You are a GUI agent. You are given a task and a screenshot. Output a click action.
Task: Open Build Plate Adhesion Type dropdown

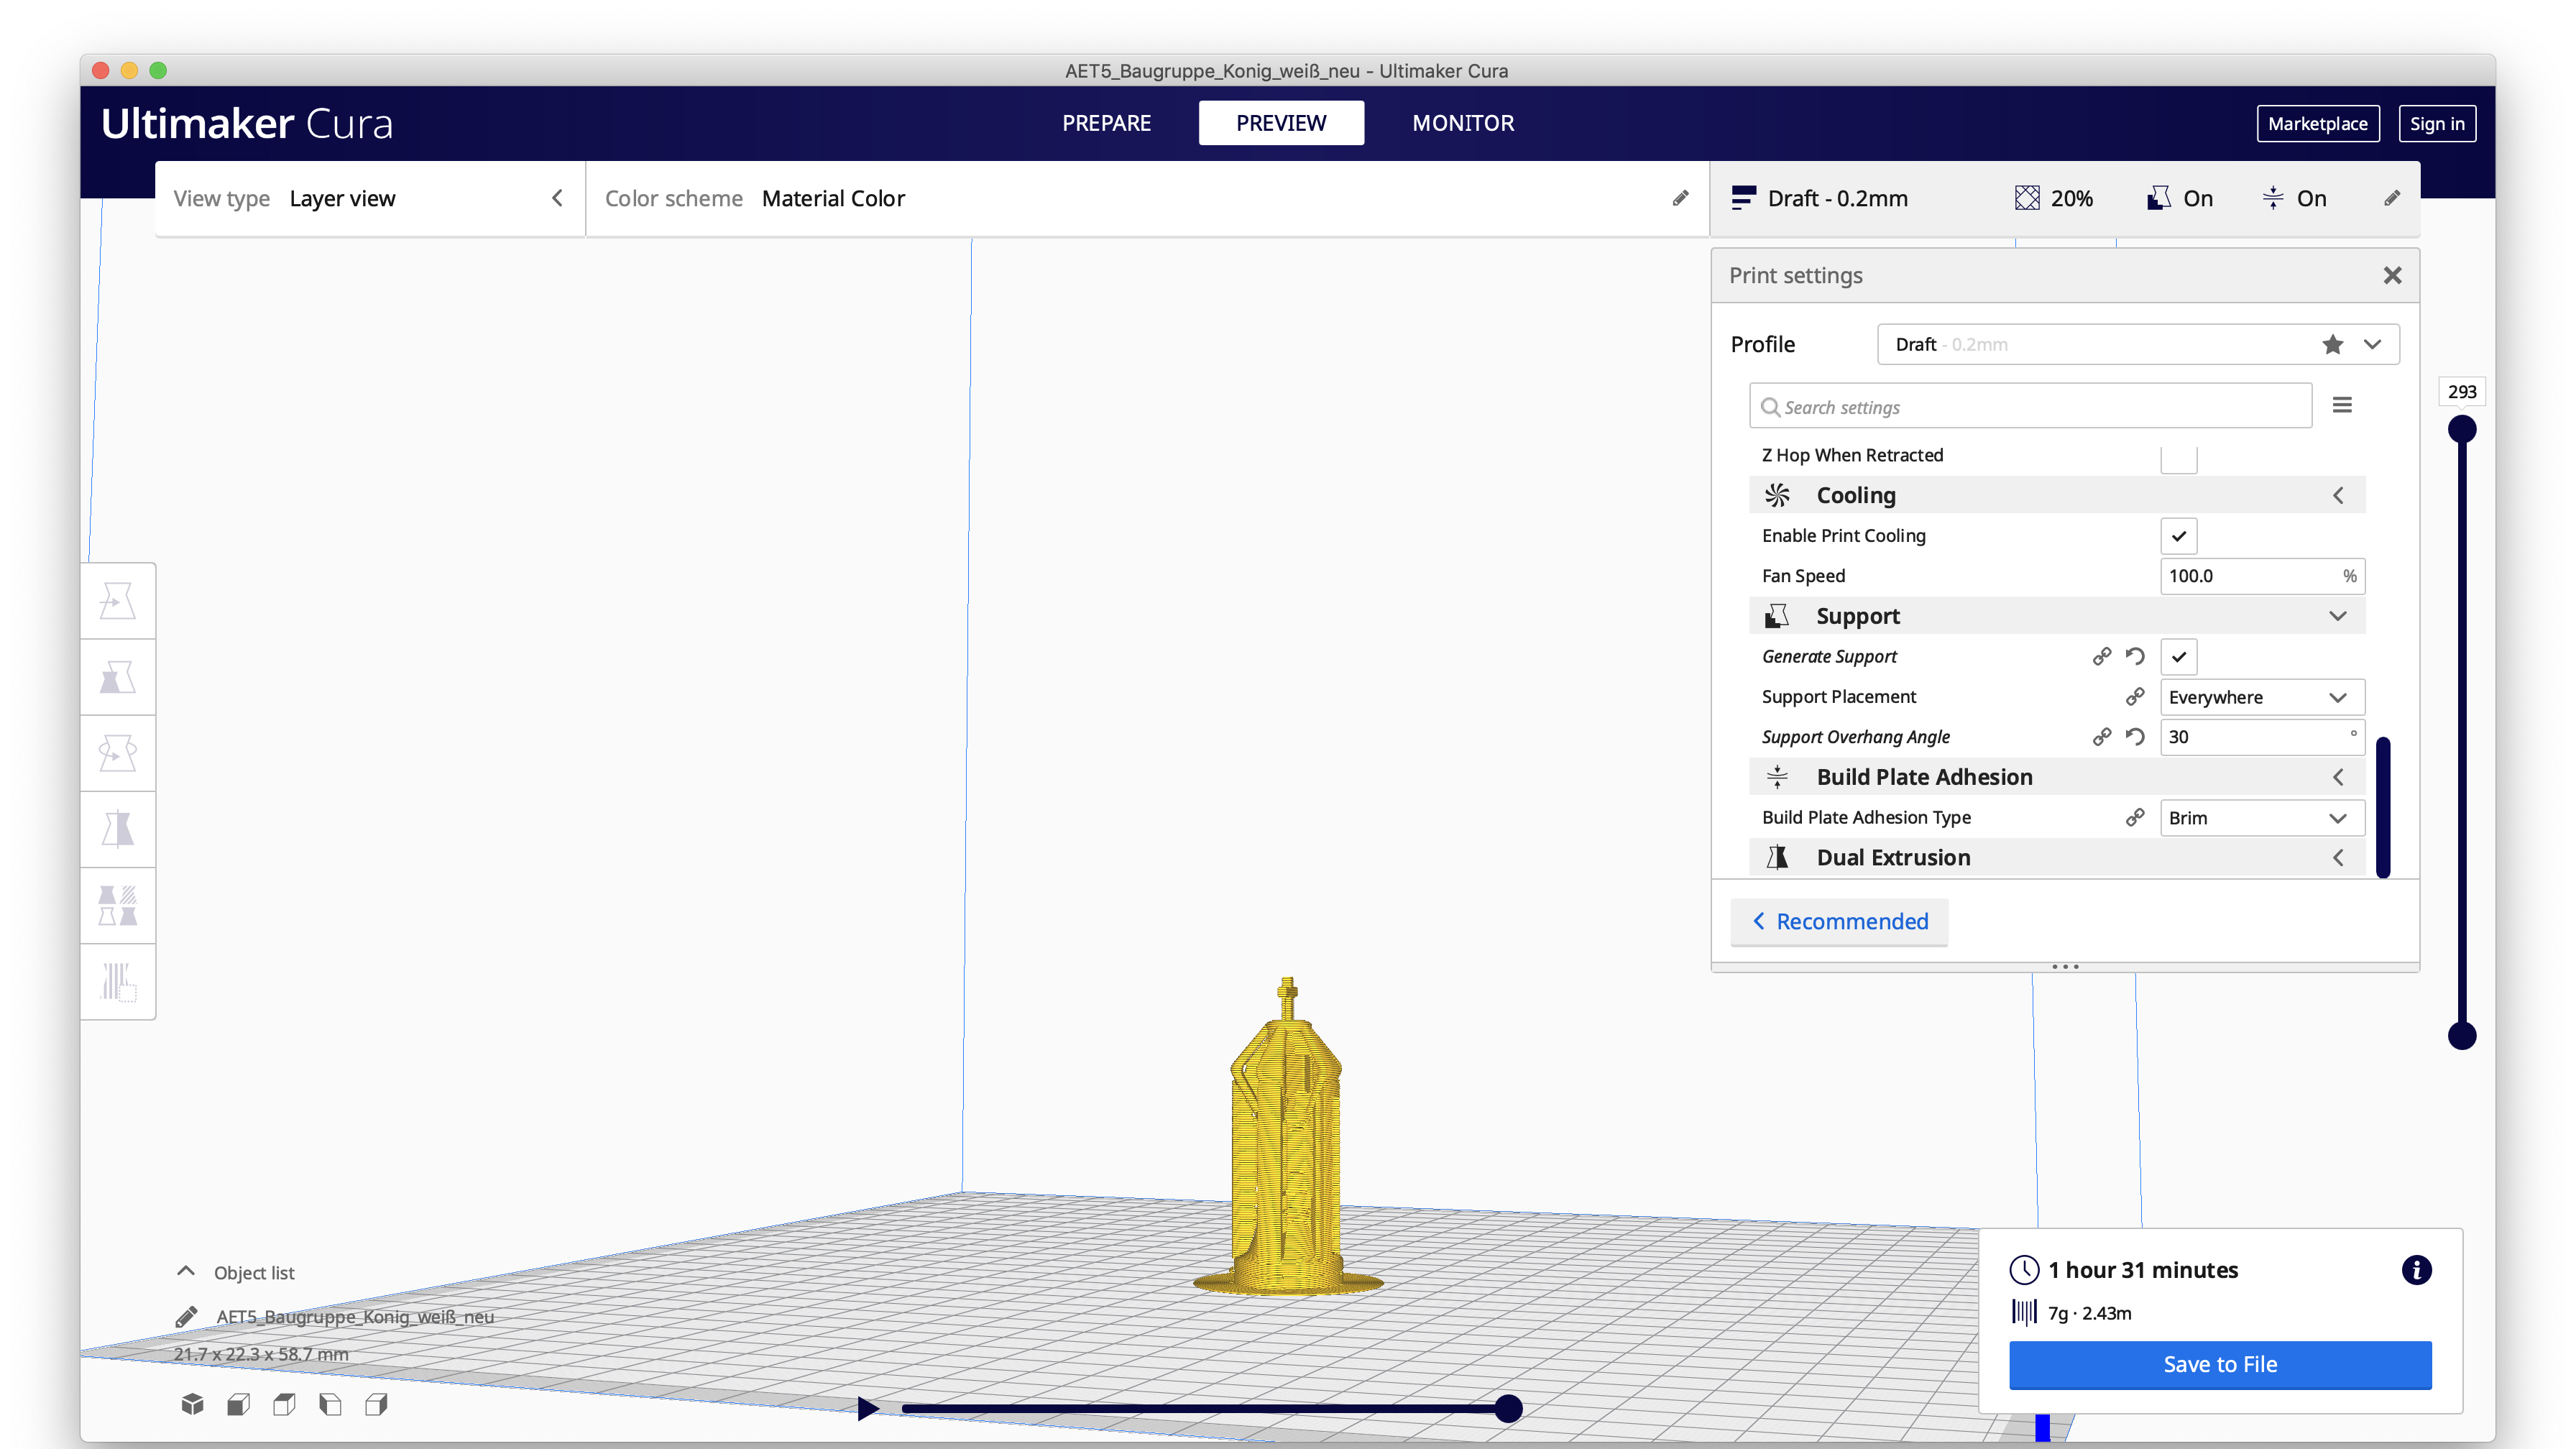coord(2261,818)
